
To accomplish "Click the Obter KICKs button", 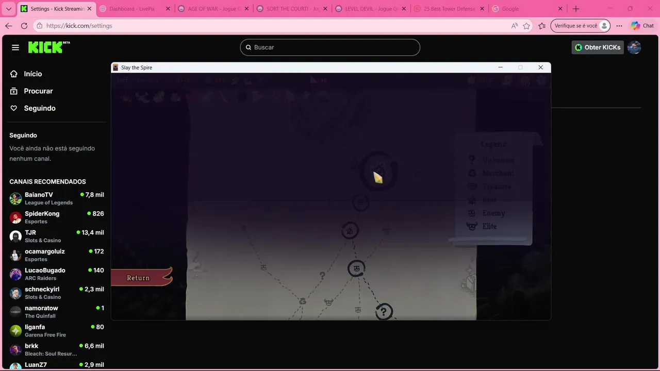I will 598,47.
